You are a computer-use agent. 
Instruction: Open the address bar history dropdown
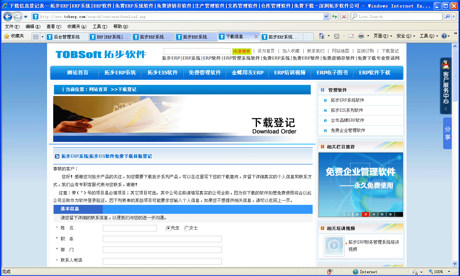pos(326,17)
